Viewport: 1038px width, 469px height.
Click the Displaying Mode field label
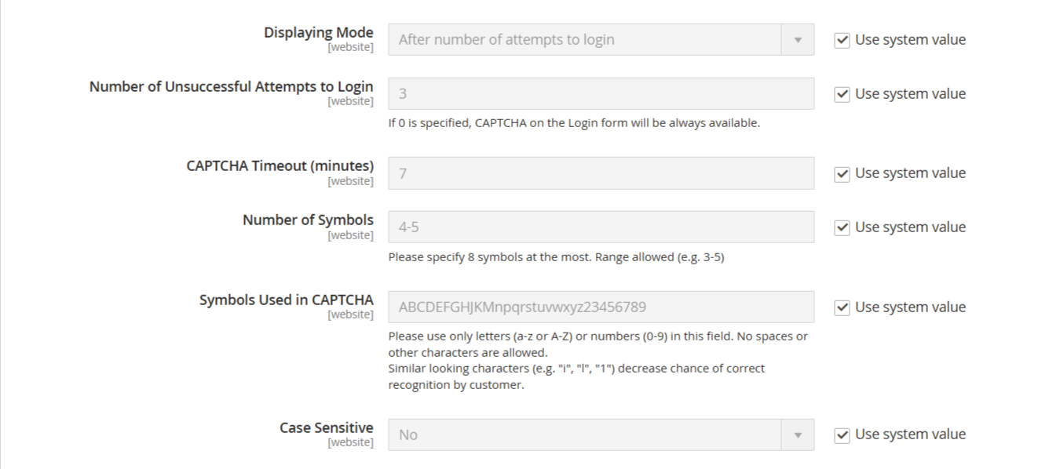pos(318,33)
